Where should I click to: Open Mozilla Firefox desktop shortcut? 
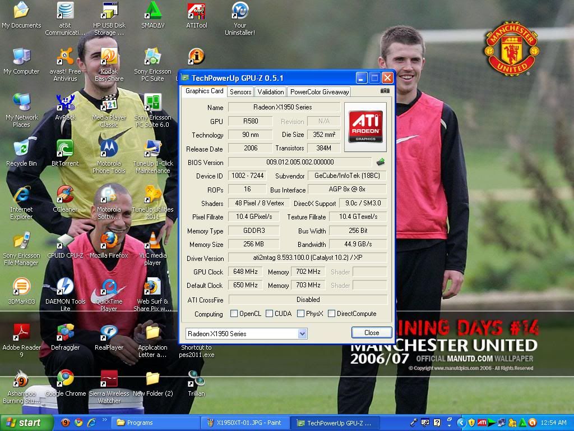click(109, 245)
